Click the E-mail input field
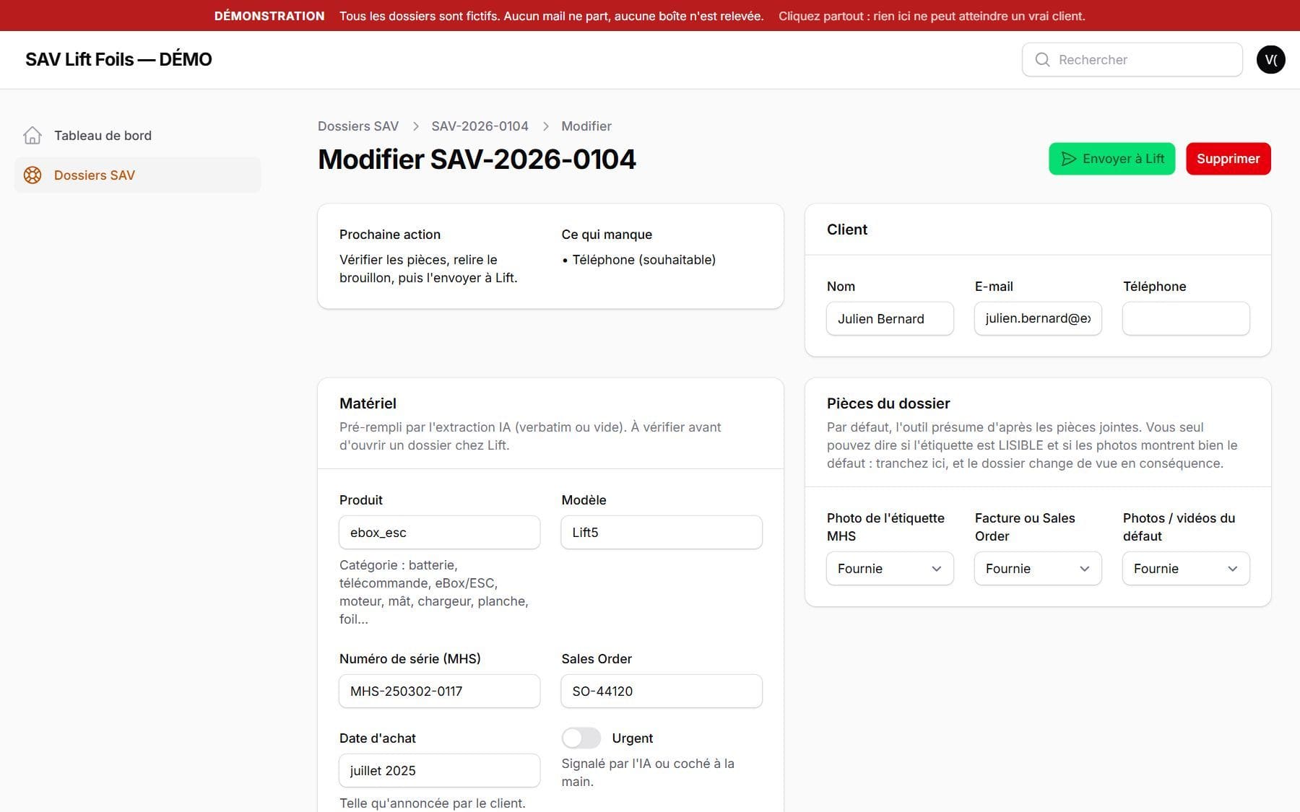This screenshot has height=812, width=1300. click(x=1038, y=319)
